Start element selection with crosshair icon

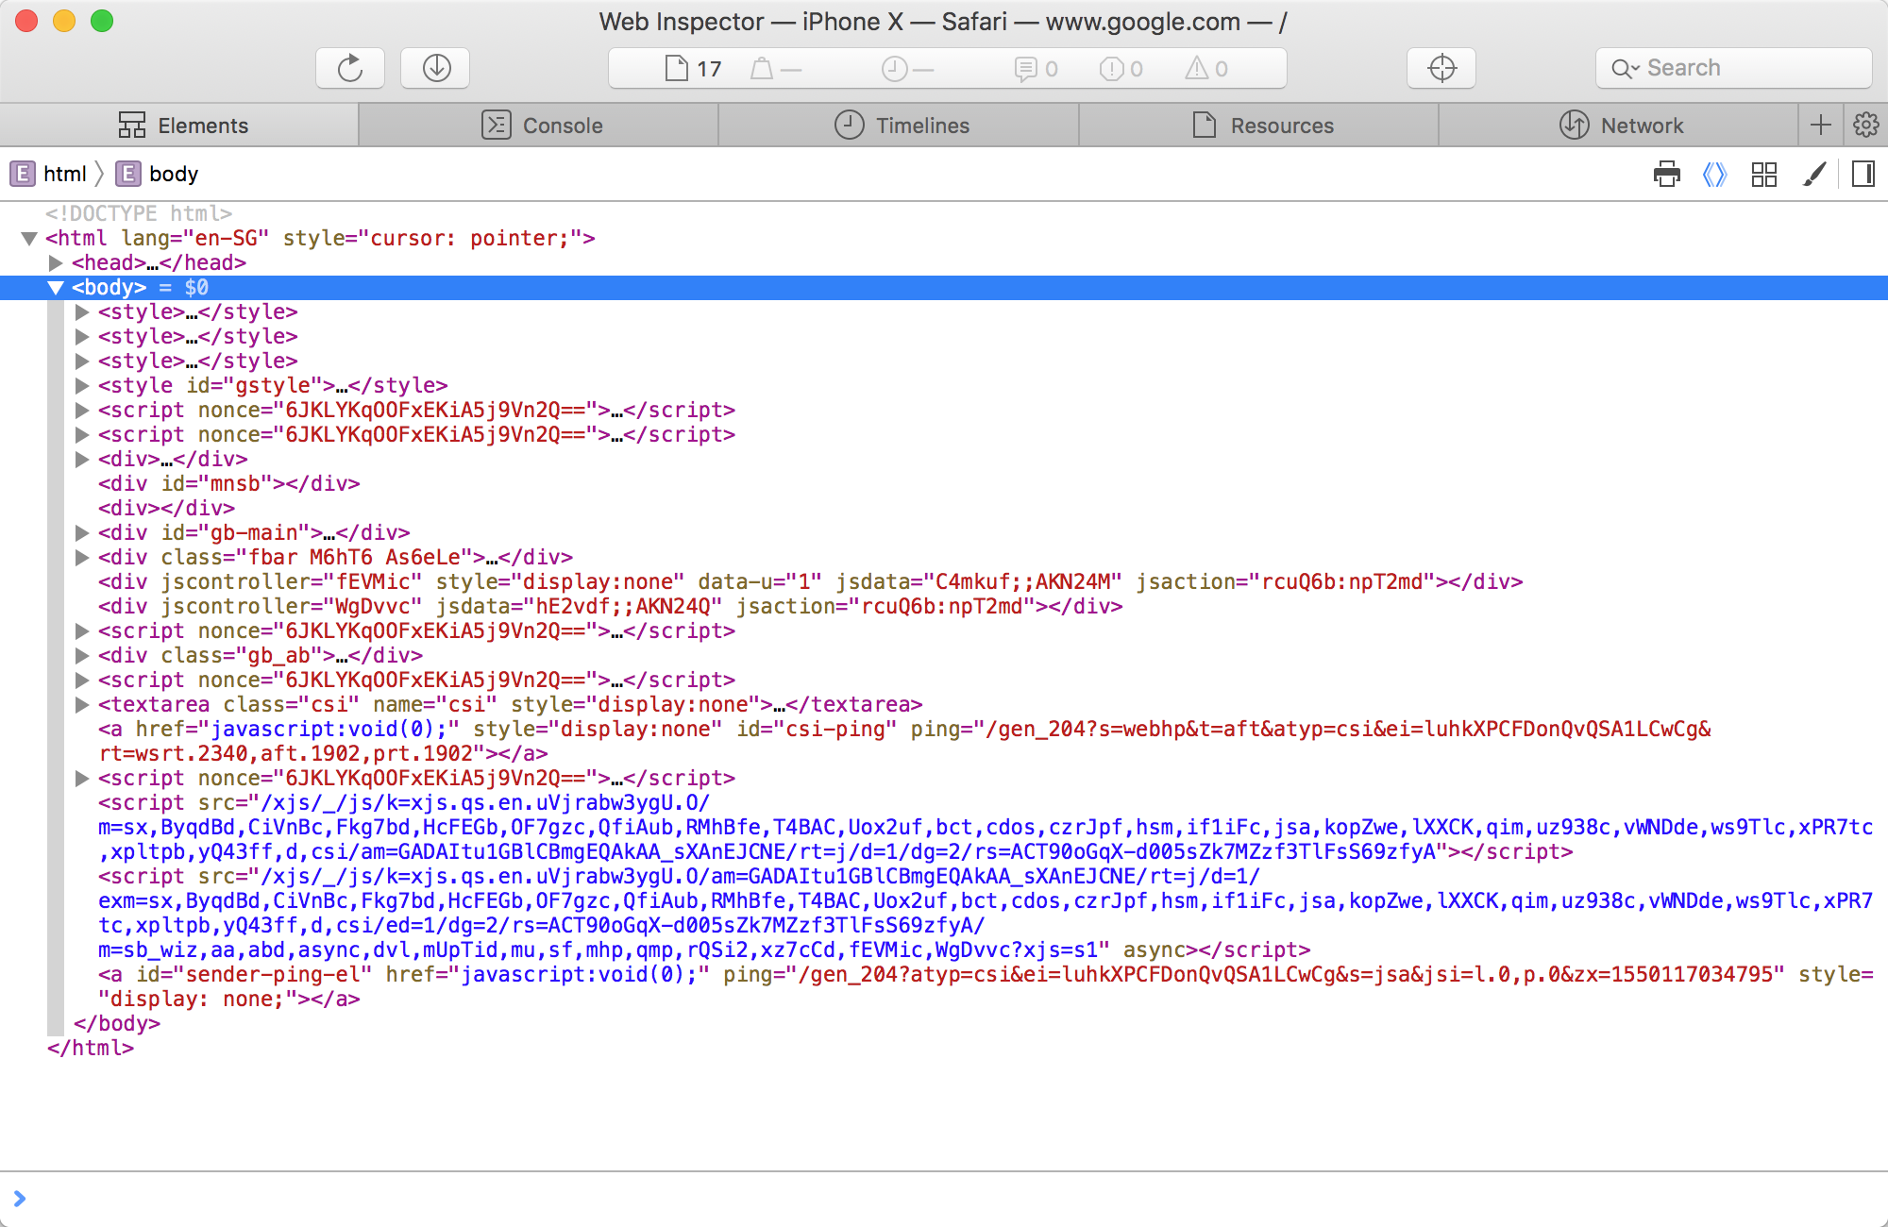click(1441, 68)
